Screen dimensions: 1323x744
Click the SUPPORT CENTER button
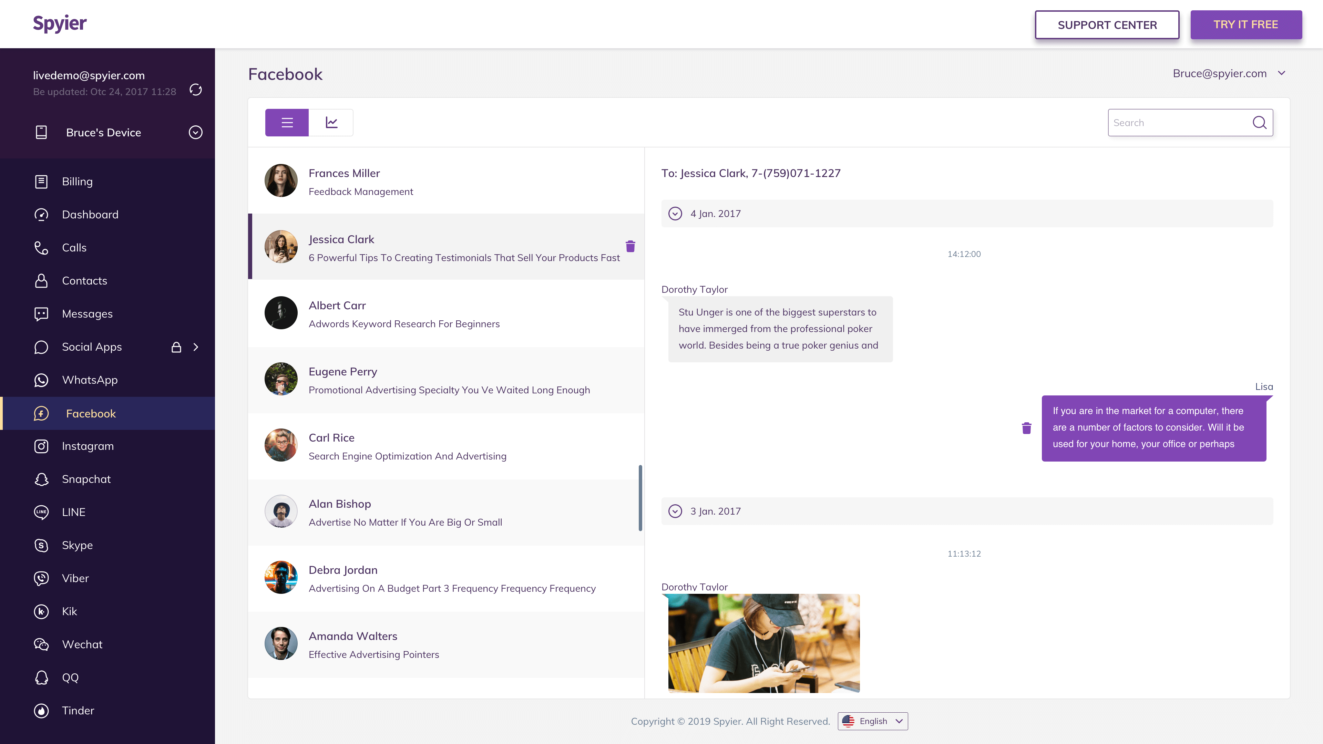[1107, 25]
